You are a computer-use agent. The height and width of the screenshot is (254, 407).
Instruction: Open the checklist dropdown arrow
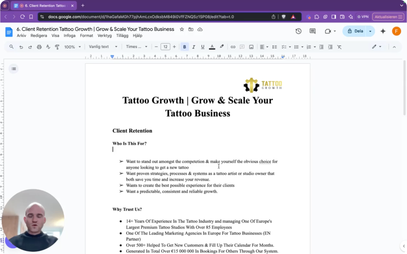click(x=290, y=47)
